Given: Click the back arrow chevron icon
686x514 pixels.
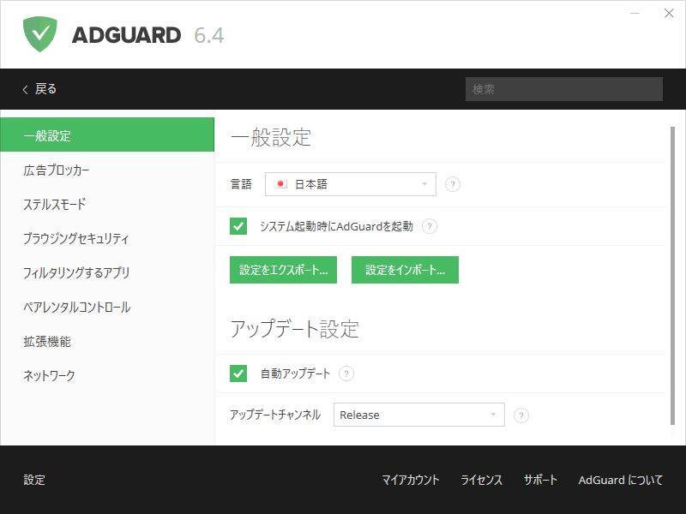Looking at the screenshot, I should click(x=26, y=89).
